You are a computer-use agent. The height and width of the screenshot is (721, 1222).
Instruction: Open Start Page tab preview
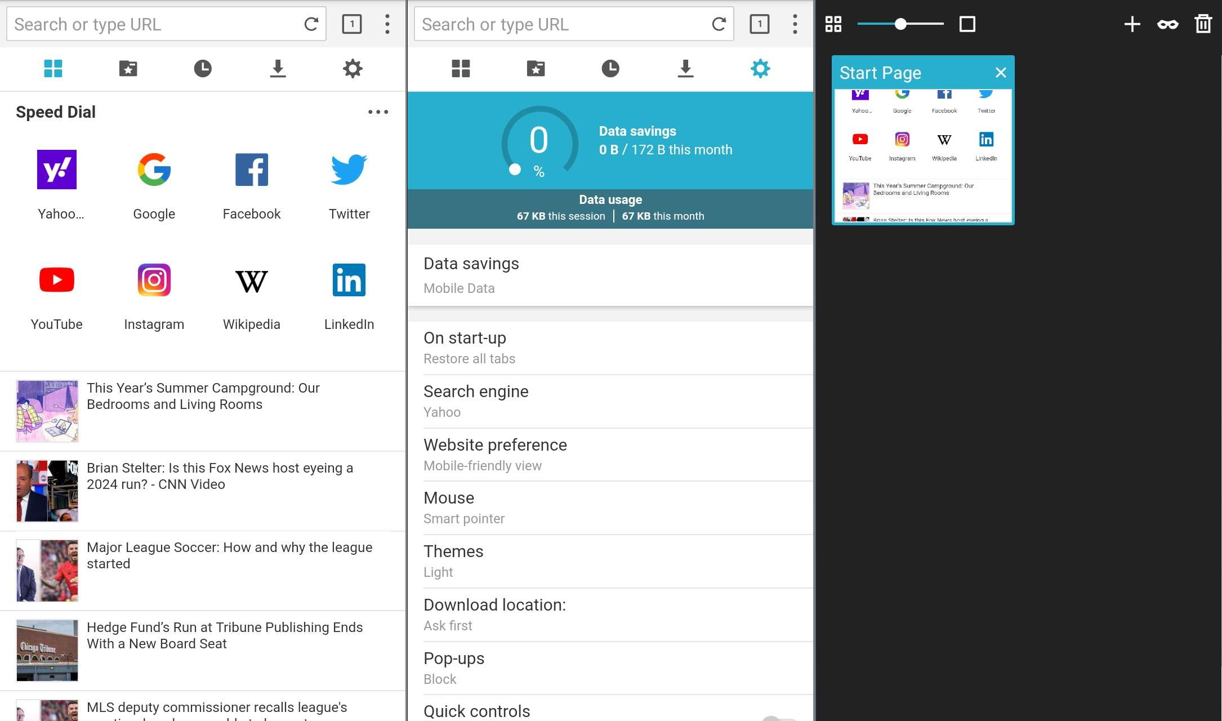[x=924, y=154]
